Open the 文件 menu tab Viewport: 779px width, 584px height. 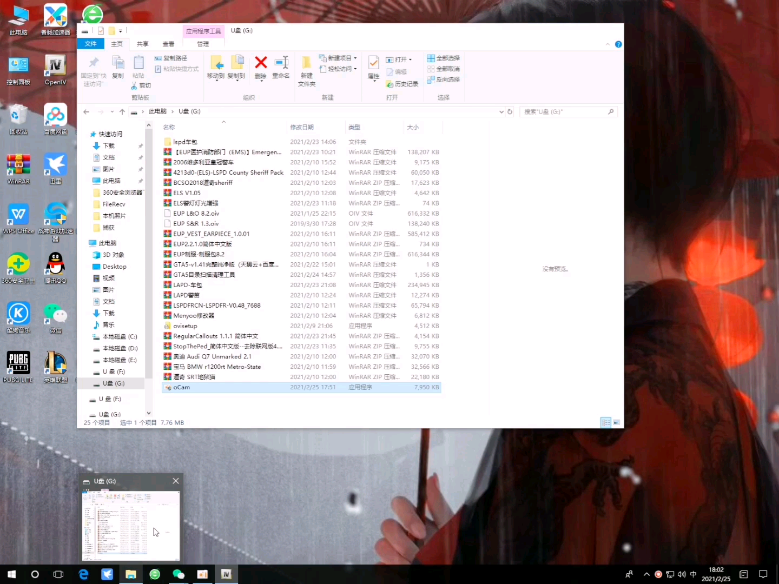91,44
